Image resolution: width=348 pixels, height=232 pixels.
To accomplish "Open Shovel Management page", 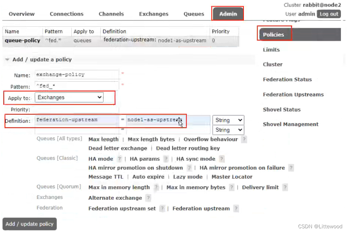I will pos(290,124).
